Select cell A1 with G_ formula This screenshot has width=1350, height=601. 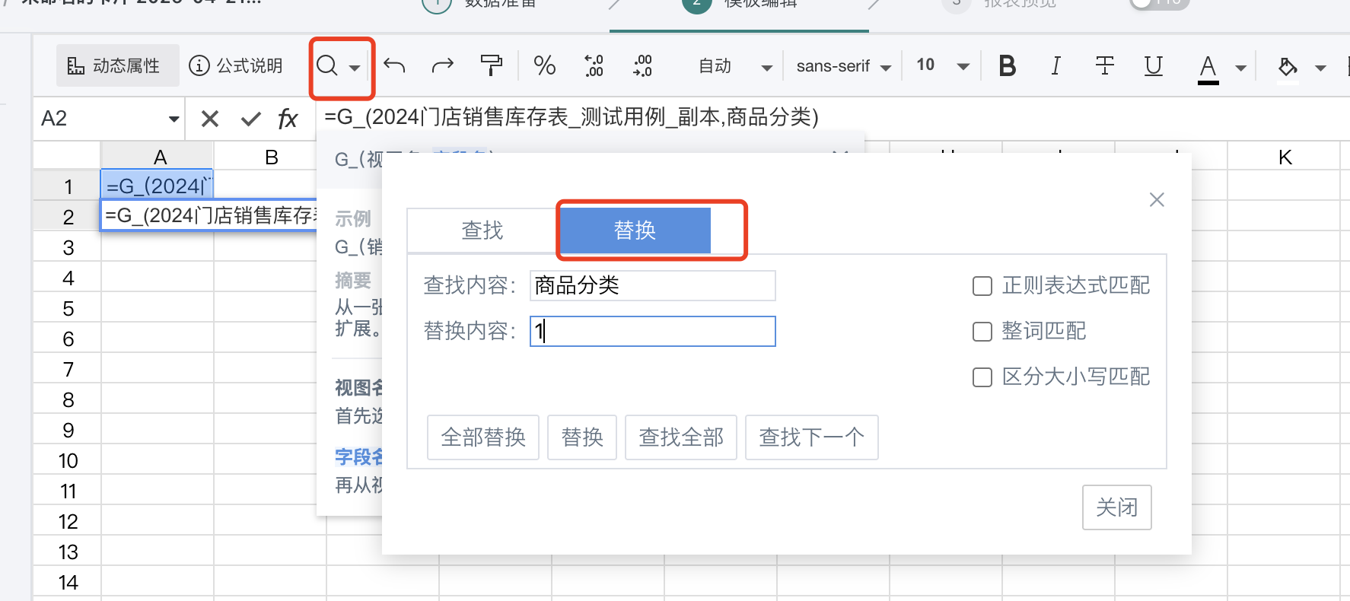pyautogui.click(x=158, y=186)
